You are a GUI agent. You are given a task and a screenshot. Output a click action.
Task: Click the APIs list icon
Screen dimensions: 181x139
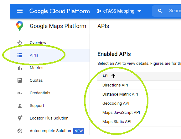20,55
